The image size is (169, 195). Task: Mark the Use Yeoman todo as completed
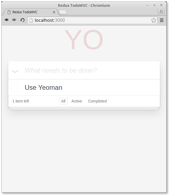tap(15, 88)
